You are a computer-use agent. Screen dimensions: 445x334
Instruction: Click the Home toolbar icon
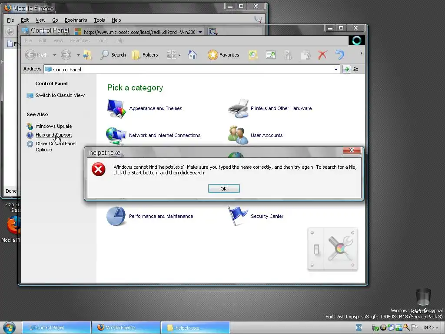point(193,55)
